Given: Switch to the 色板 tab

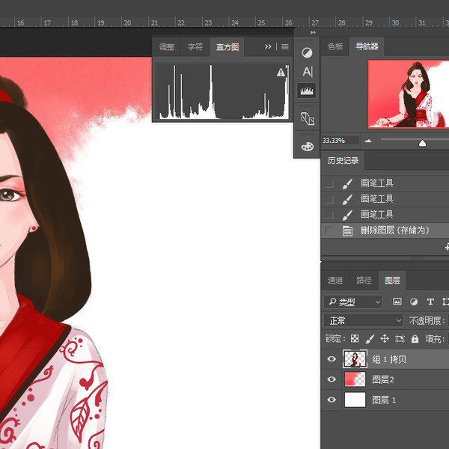Looking at the screenshot, I should pos(335,46).
